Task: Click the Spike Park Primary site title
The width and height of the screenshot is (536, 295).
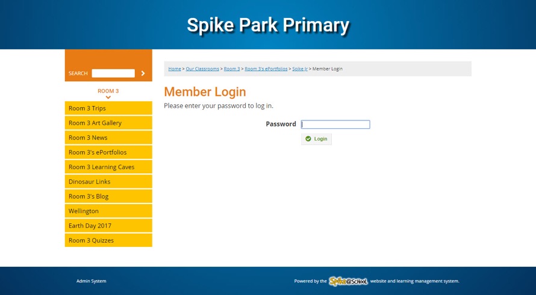Action: click(x=268, y=25)
